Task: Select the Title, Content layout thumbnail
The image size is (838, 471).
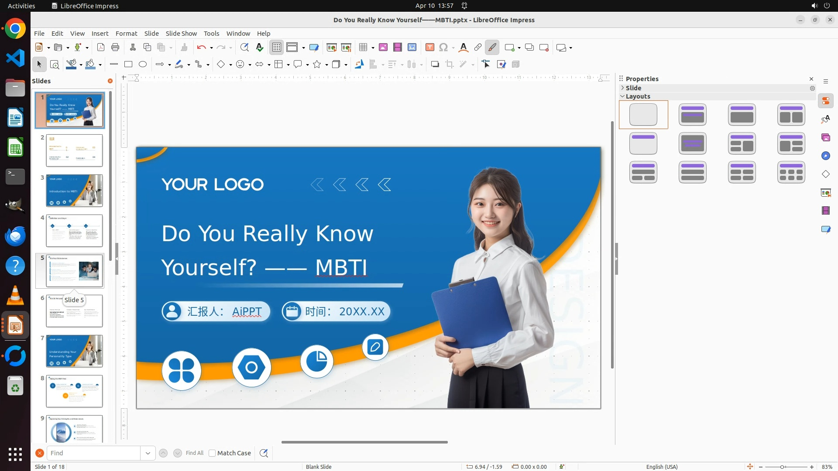Action: click(x=742, y=115)
